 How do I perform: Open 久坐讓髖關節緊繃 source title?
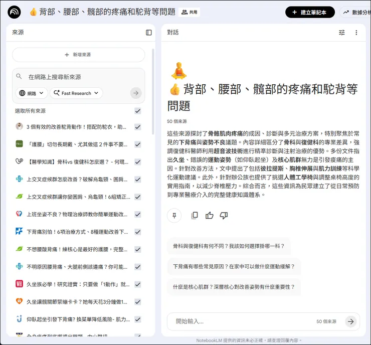click(77, 302)
